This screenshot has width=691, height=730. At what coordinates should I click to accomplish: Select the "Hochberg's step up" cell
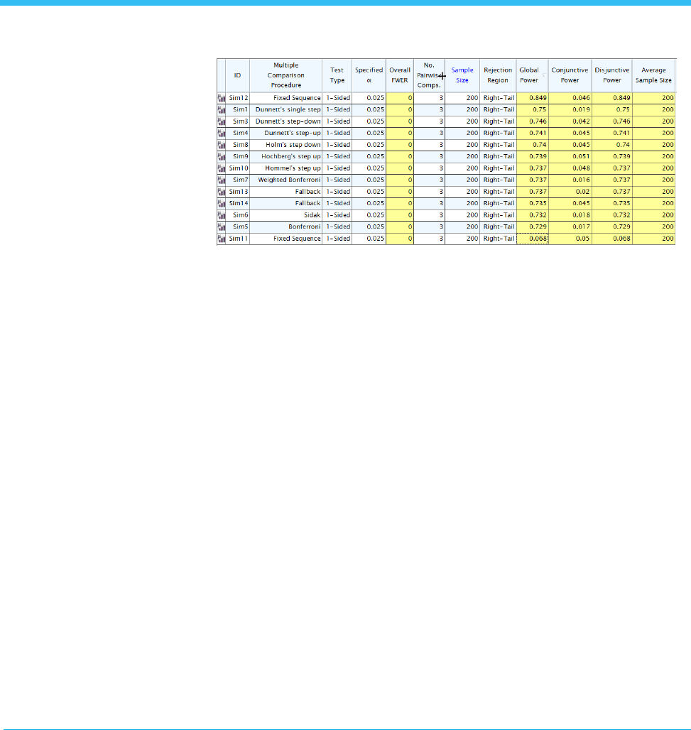point(286,156)
